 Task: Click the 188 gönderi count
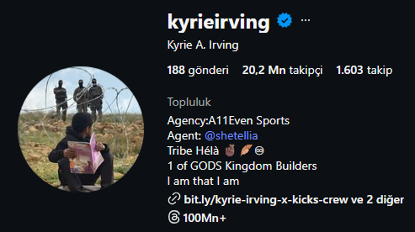pos(198,71)
